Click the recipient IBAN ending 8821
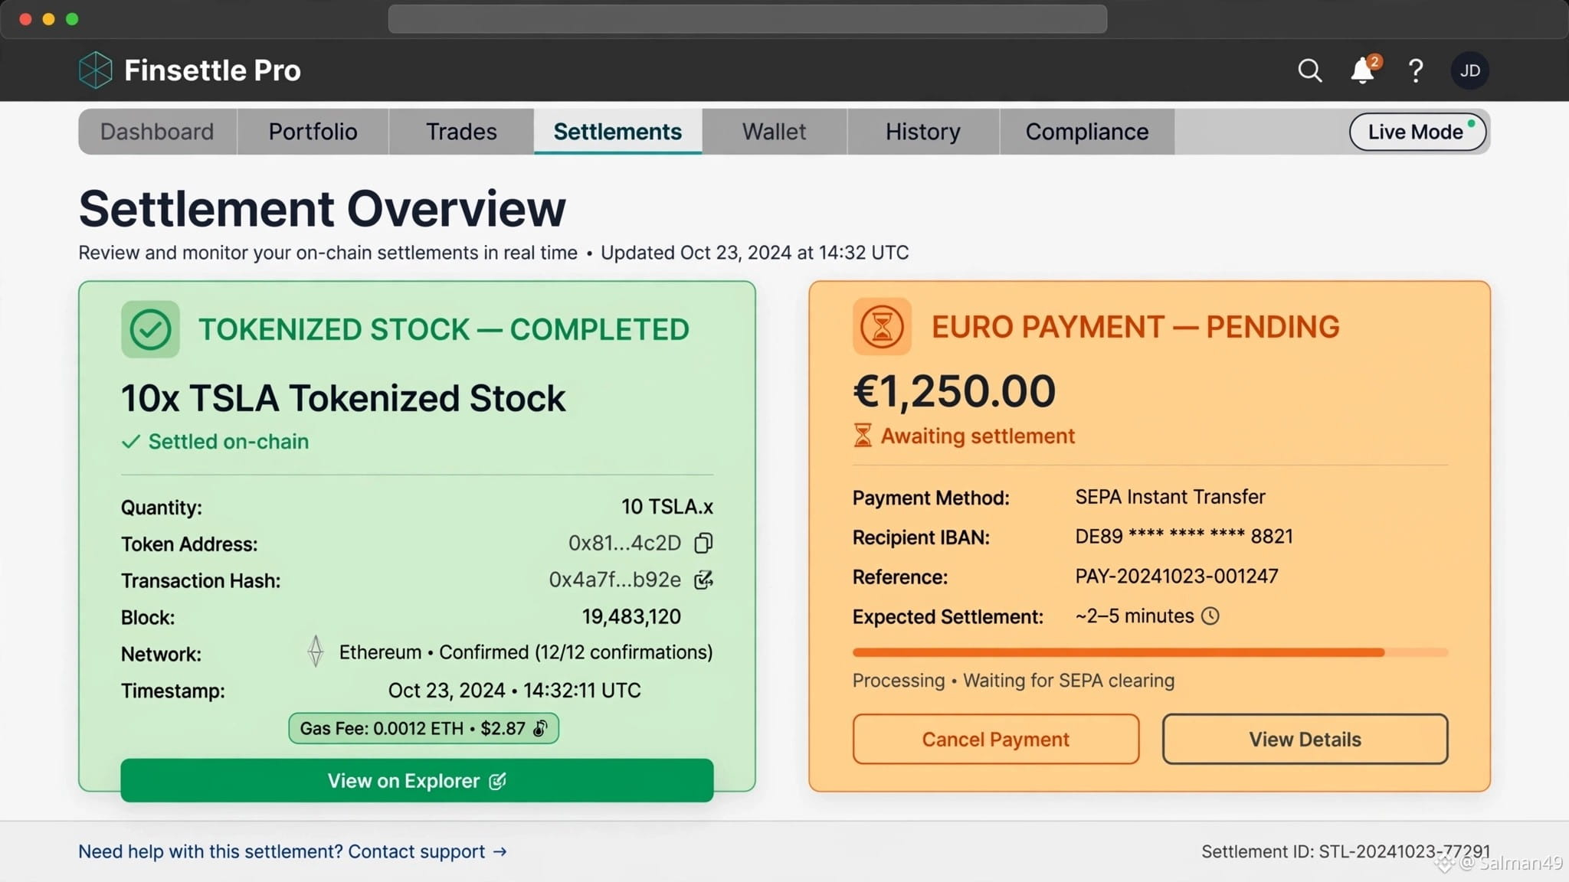This screenshot has height=882, width=1569. pos(1184,536)
